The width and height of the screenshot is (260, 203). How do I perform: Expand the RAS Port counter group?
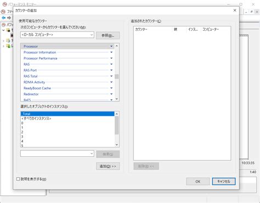tap(111, 70)
